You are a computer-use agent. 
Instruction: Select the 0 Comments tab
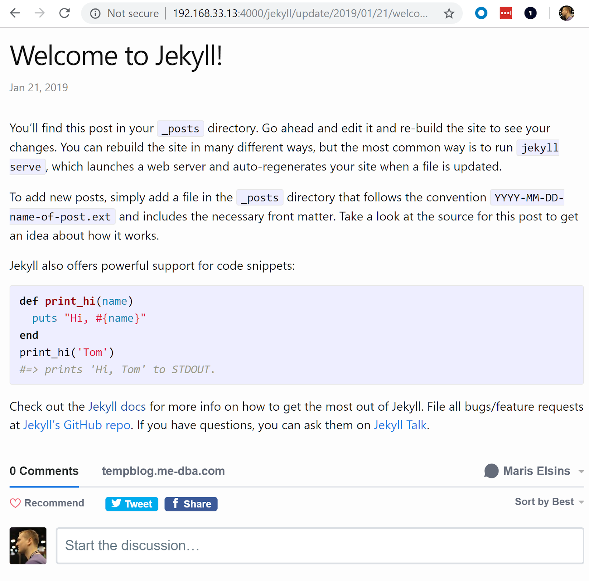[44, 471]
